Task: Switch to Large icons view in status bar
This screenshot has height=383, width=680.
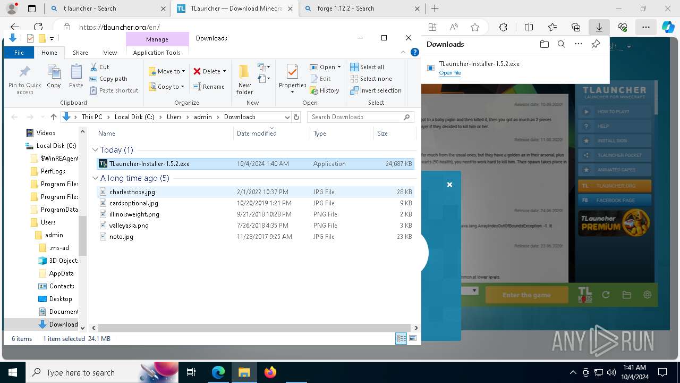Action: (x=413, y=338)
